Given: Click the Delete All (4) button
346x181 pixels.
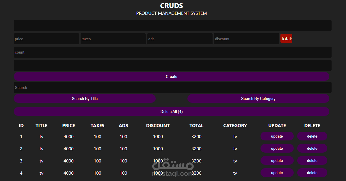Looking at the screenshot, I should 171,111.
